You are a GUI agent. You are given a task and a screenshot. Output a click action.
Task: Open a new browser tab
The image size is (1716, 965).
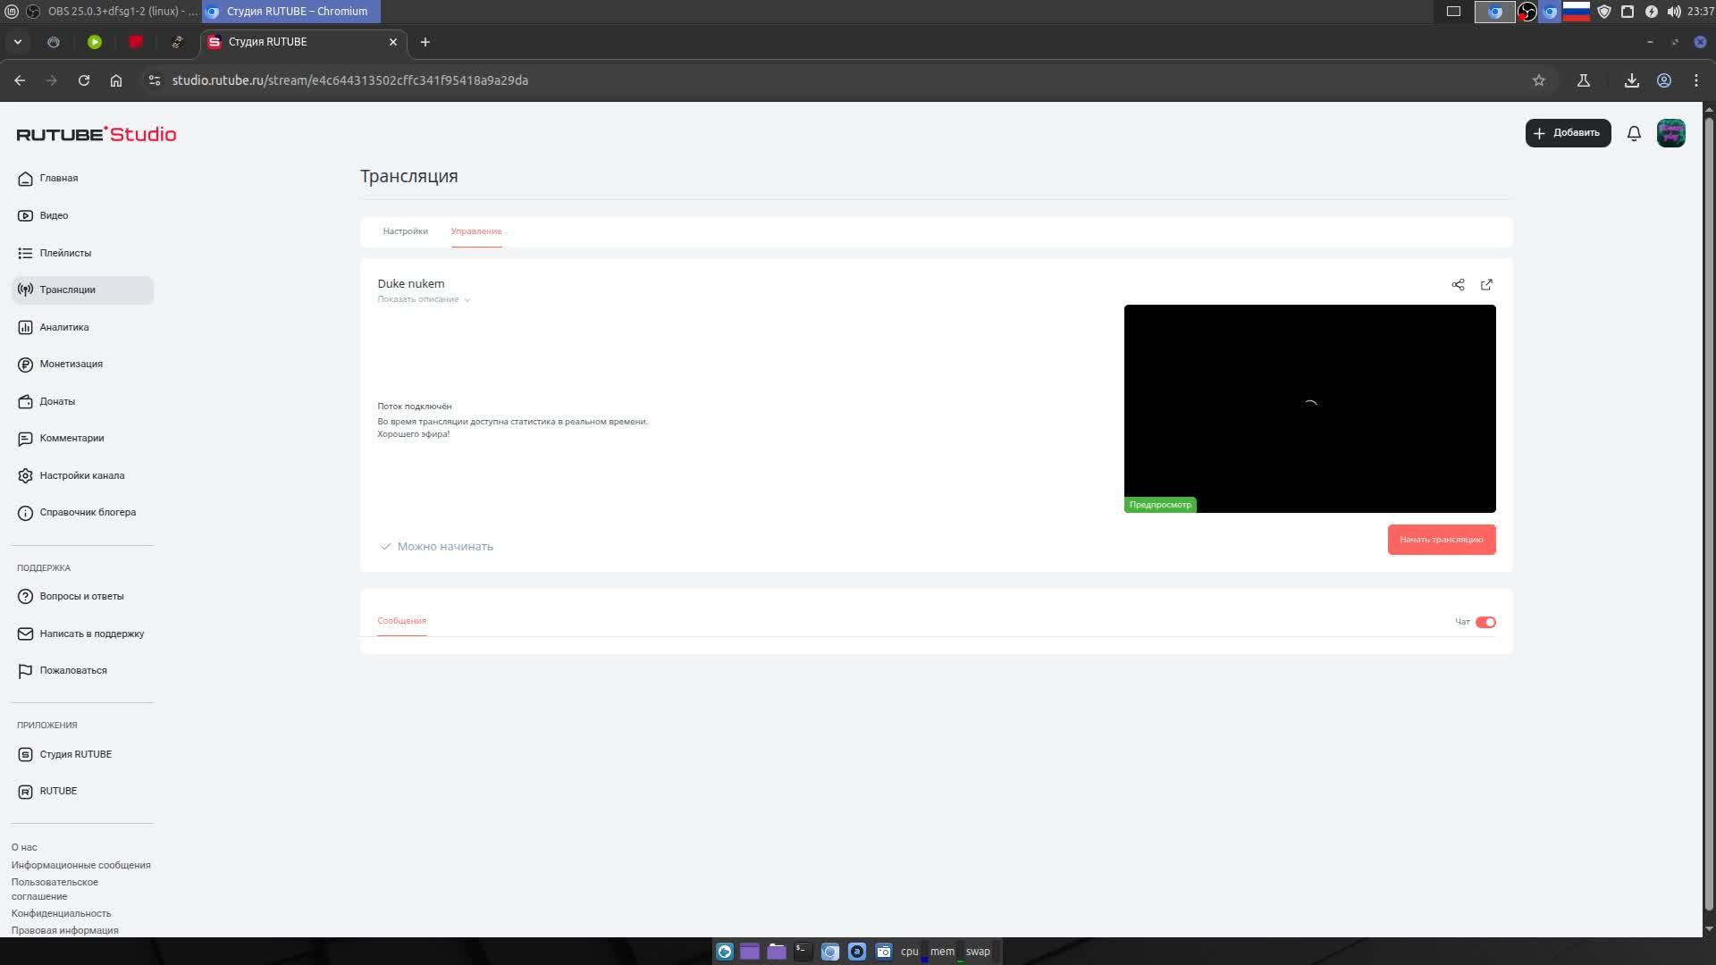click(425, 42)
